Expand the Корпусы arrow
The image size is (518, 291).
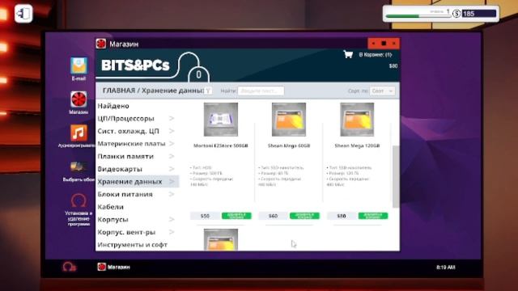[x=172, y=219]
